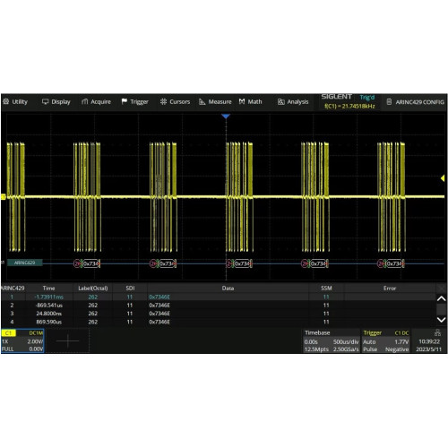Viewport: 448px width, 448px height.
Task: Click the 0.00V channel offset value
Action: pos(36,349)
